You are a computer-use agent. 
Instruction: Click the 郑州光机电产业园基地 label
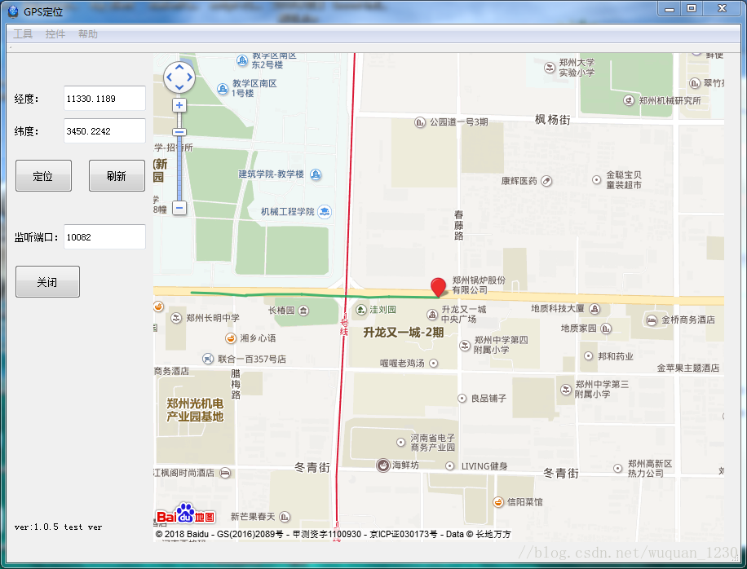[x=195, y=410]
